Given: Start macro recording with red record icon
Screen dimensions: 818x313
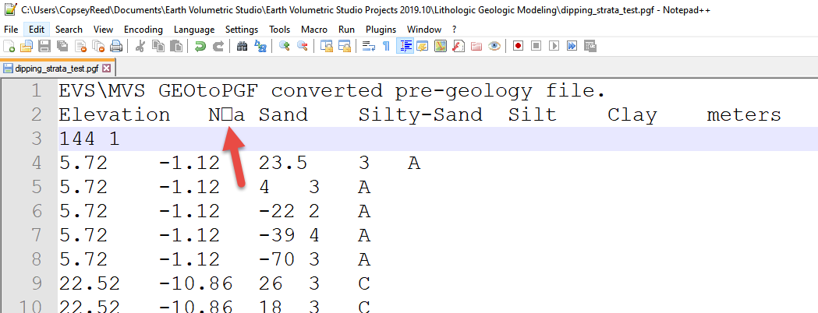Looking at the screenshot, I should point(518,47).
